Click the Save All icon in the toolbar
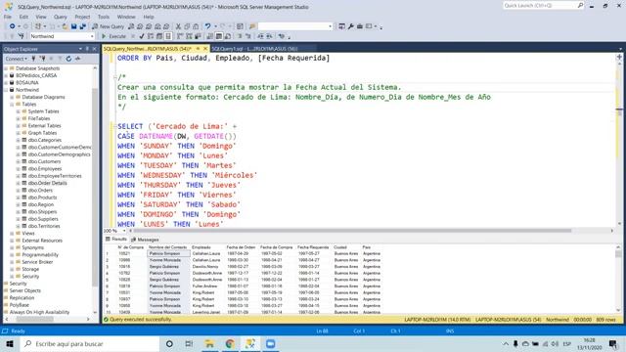 coord(82,26)
